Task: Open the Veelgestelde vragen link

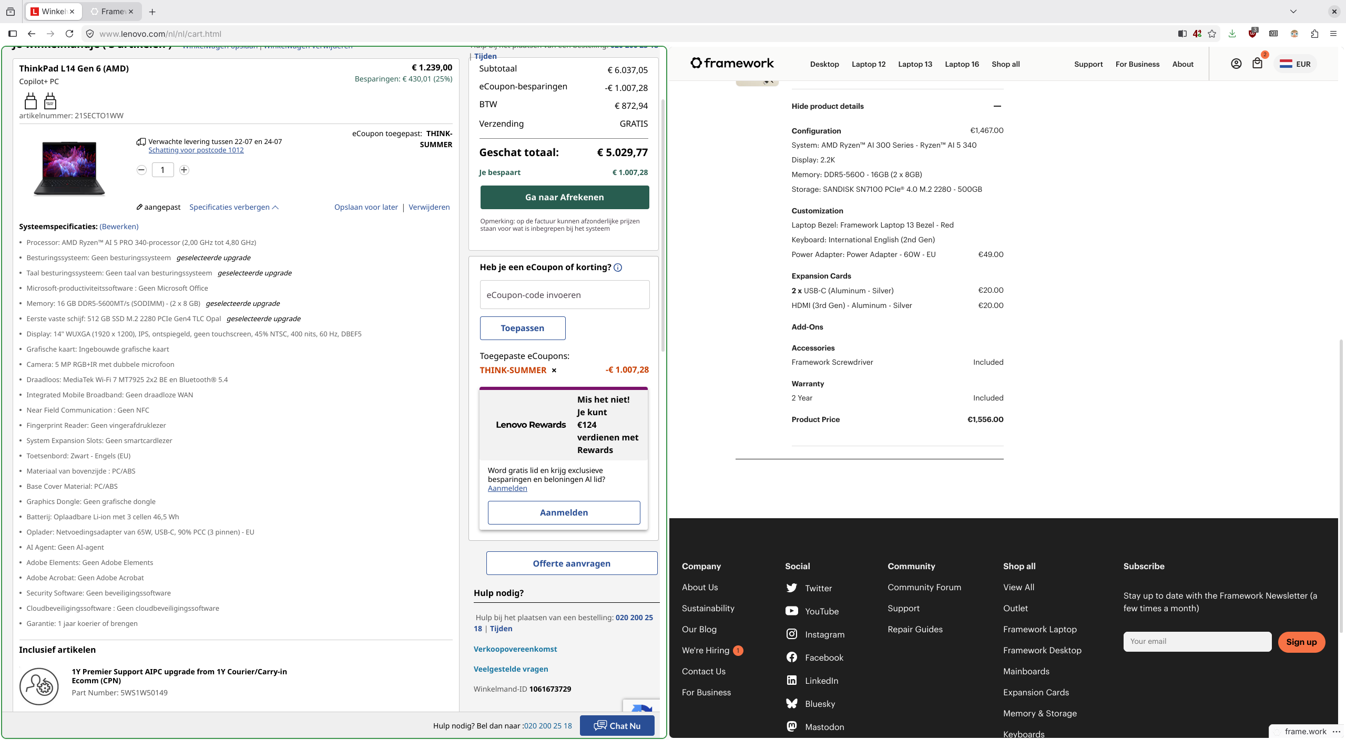Action: (511, 669)
